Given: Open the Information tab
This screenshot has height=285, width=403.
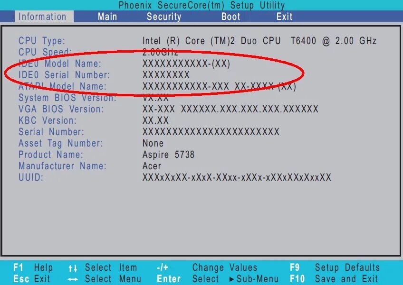Looking at the screenshot, I should coord(44,17).
